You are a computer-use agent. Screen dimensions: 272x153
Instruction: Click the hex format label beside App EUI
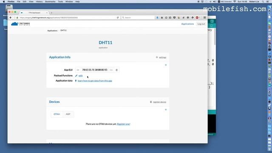click(111, 70)
